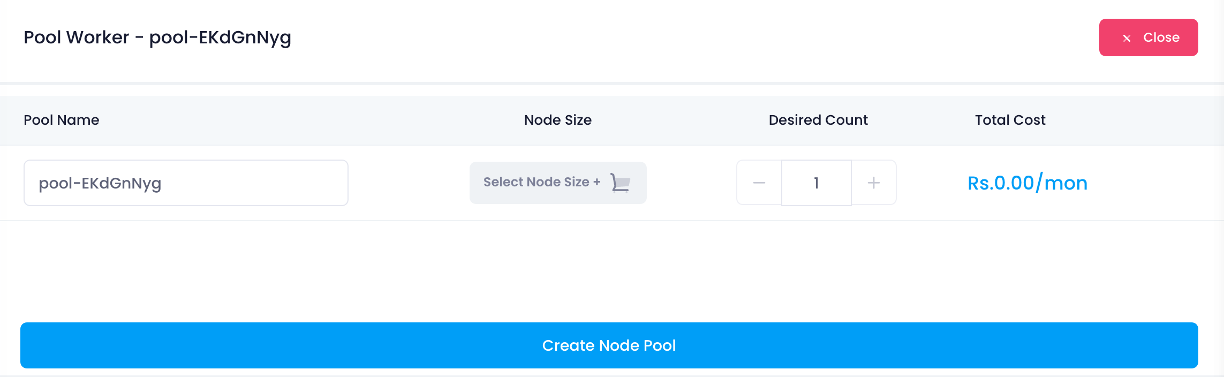The height and width of the screenshot is (377, 1224).
Task: Click the shopping cart icon
Action: [x=620, y=183]
